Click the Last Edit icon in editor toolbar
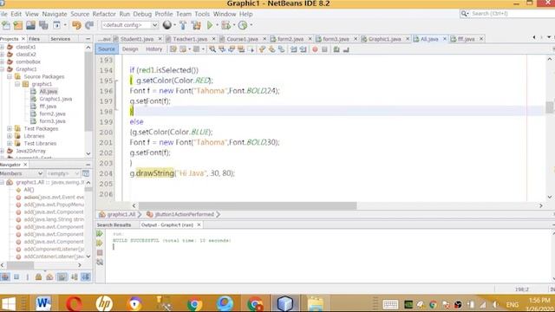The height and width of the screenshot is (312, 555). coord(173,49)
